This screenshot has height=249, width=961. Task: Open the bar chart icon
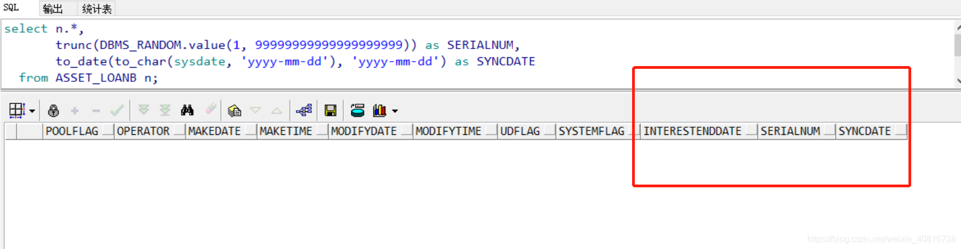(380, 111)
